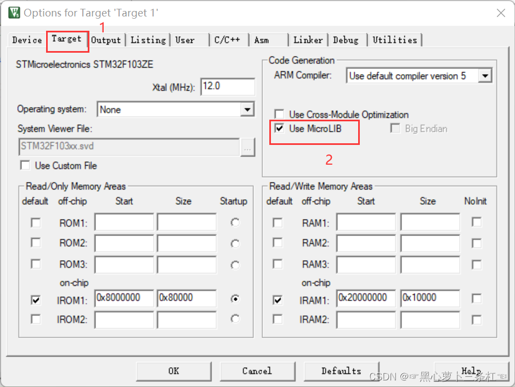Click the Xtal MHz input field
515x387 pixels.
[x=228, y=87]
